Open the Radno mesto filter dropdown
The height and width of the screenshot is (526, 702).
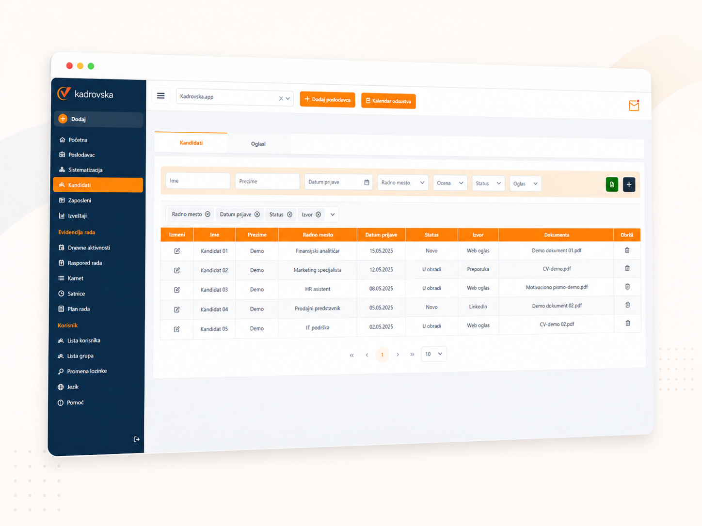click(x=402, y=183)
